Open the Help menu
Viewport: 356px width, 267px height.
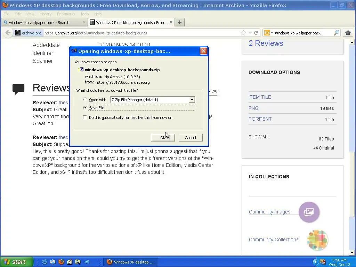point(98,14)
